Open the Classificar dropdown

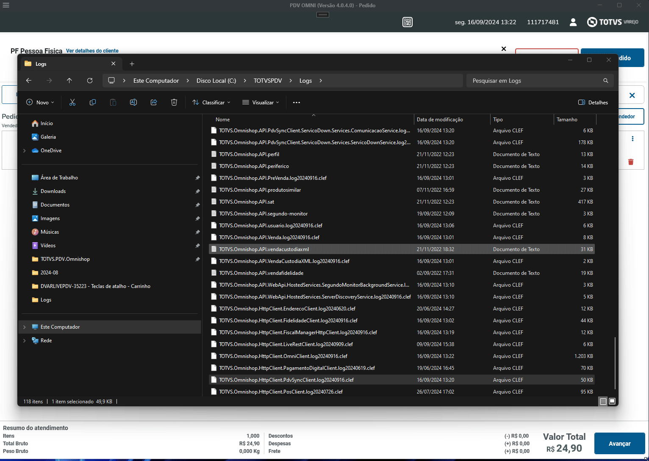coord(211,103)
